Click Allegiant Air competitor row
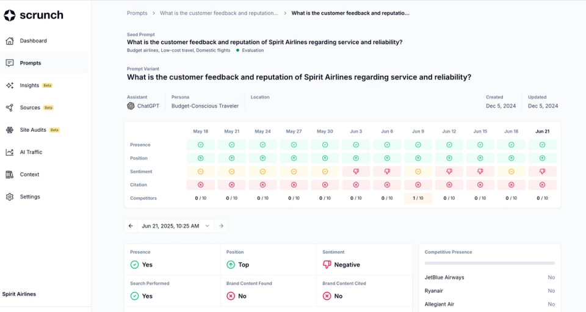Screen dimensions: 586x312 point(490,305)
